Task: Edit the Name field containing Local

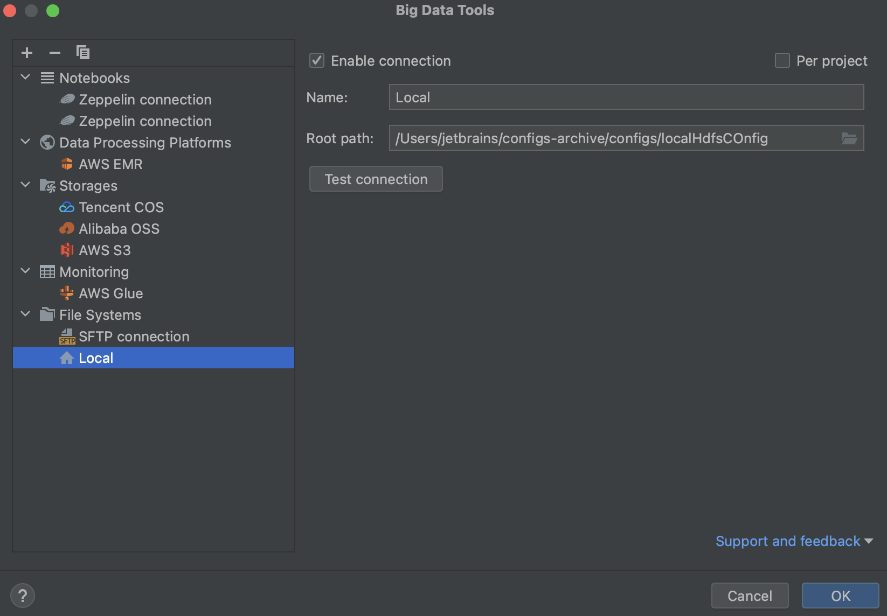Action: pos(625,97)
